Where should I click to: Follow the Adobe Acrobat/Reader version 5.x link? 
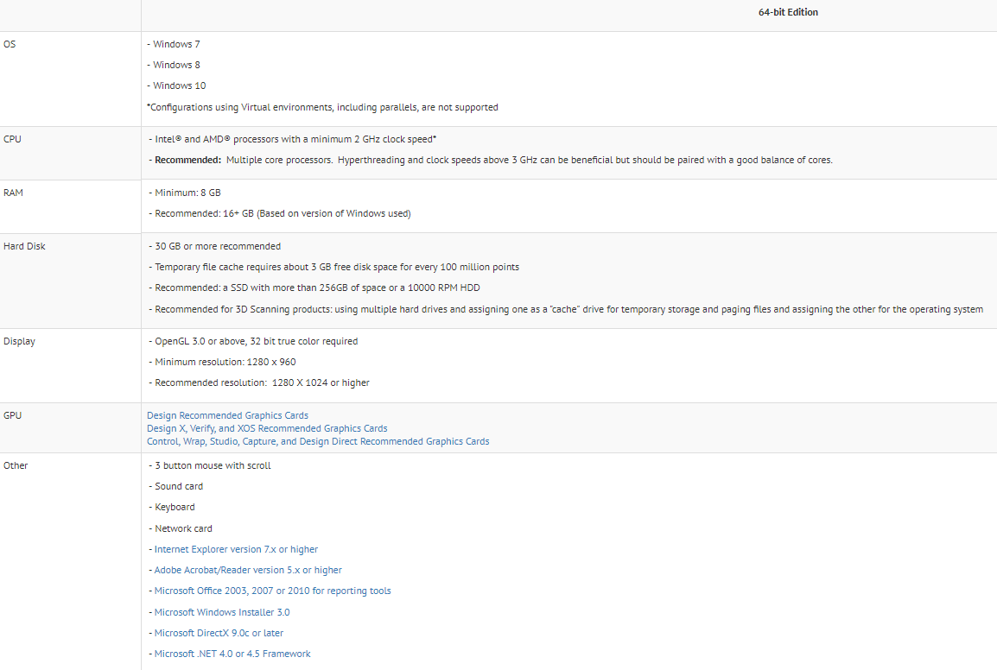pyautogui.click(x=248, y=570)
